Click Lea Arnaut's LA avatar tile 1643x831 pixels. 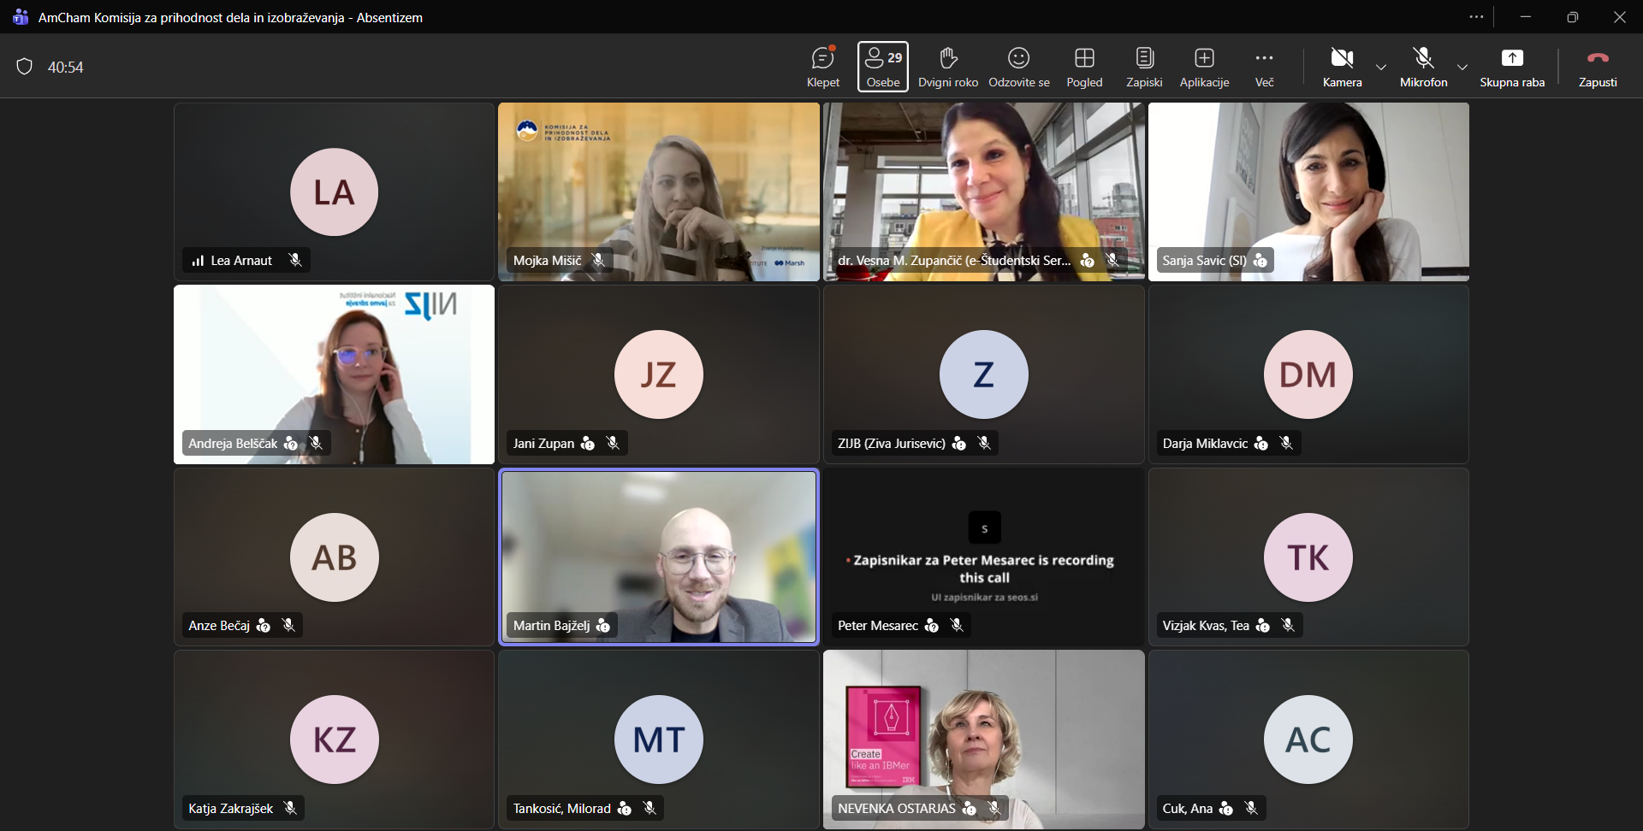[334, 192]
